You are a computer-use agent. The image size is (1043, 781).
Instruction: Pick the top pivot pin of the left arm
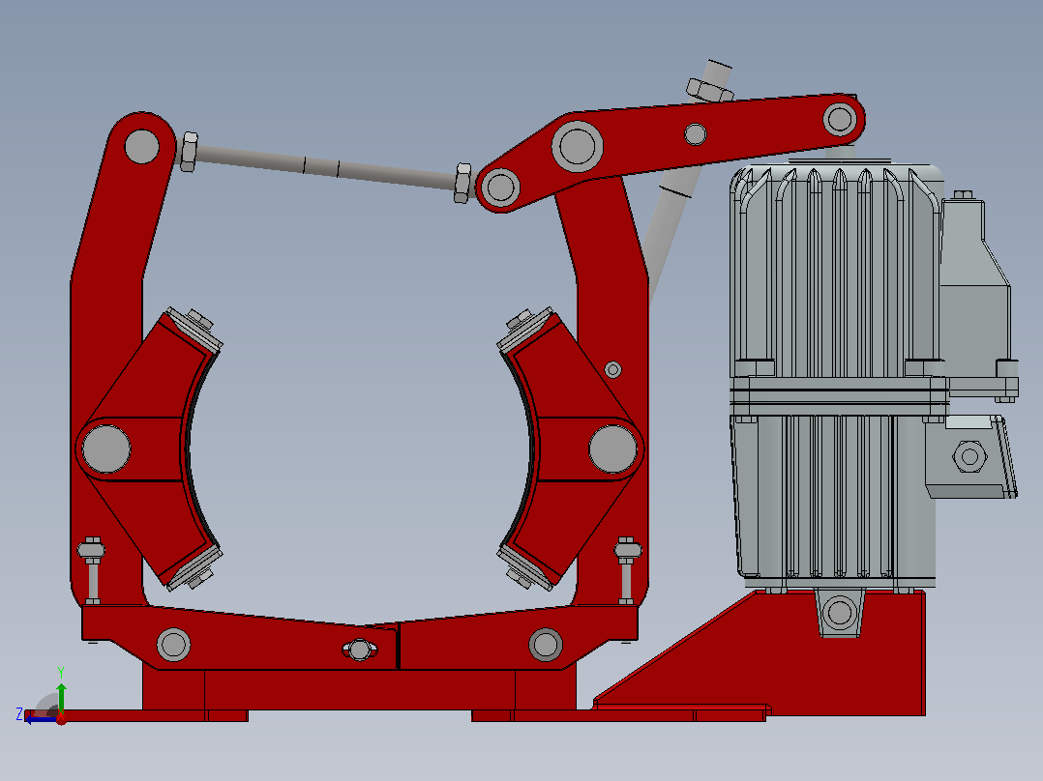141,146
